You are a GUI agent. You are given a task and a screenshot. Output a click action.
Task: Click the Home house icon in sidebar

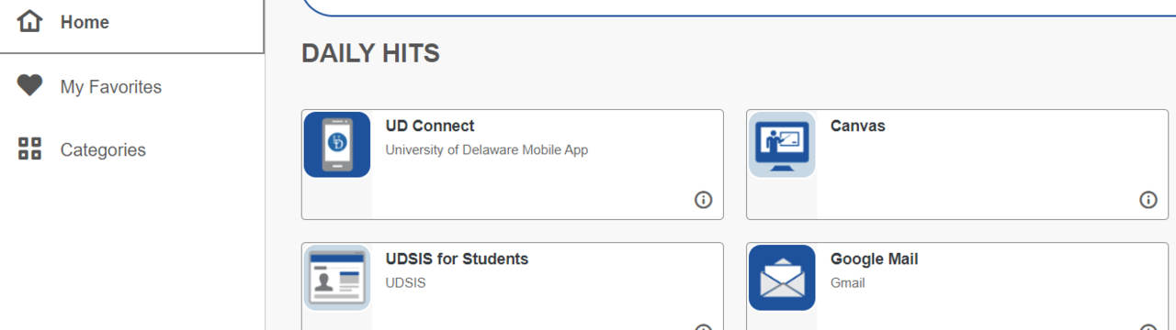(30, 22)
